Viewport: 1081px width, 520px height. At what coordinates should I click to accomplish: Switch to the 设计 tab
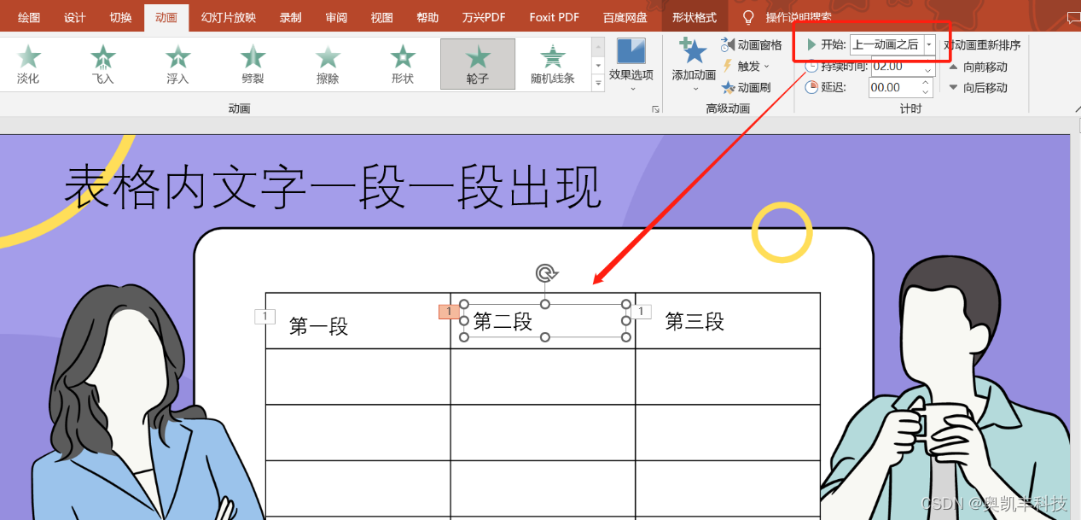click(x=75, y=18)
